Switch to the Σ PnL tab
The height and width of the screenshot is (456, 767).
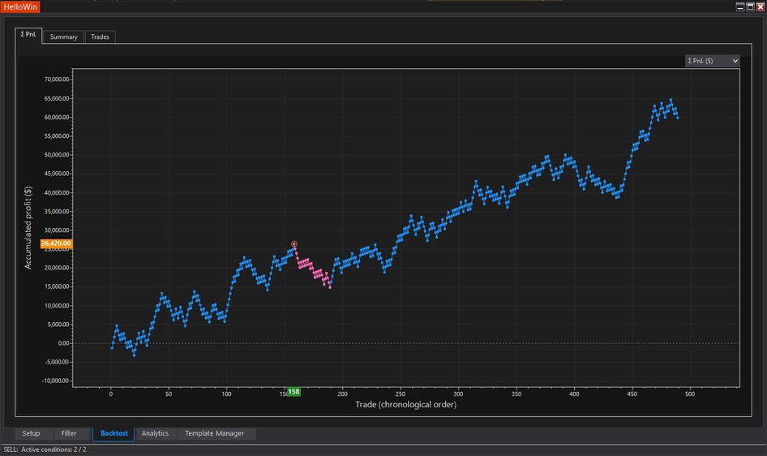click(28, 36)
